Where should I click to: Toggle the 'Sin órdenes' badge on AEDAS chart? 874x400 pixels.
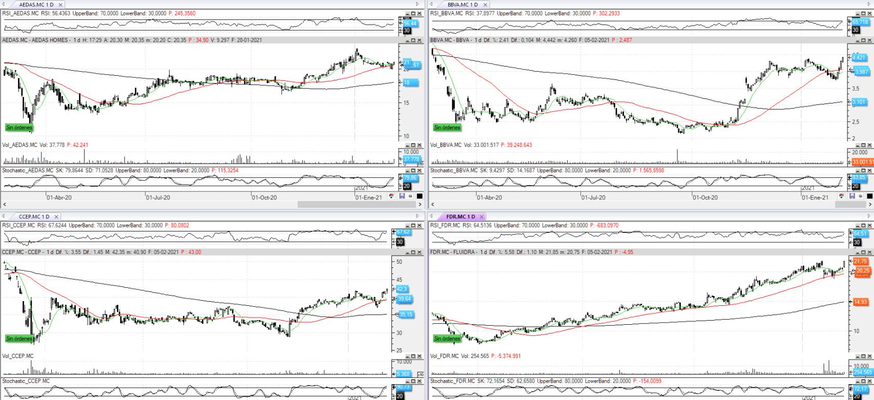click(19, 128)
